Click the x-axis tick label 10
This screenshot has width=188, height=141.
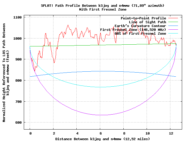[147, 133]
